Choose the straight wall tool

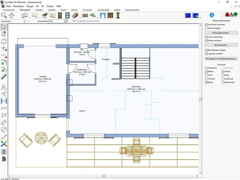click(x=25, y=15)
